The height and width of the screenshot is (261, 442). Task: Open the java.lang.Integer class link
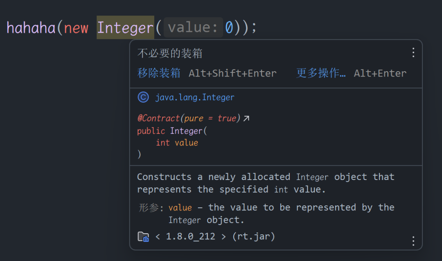click(x=195, y=97)
